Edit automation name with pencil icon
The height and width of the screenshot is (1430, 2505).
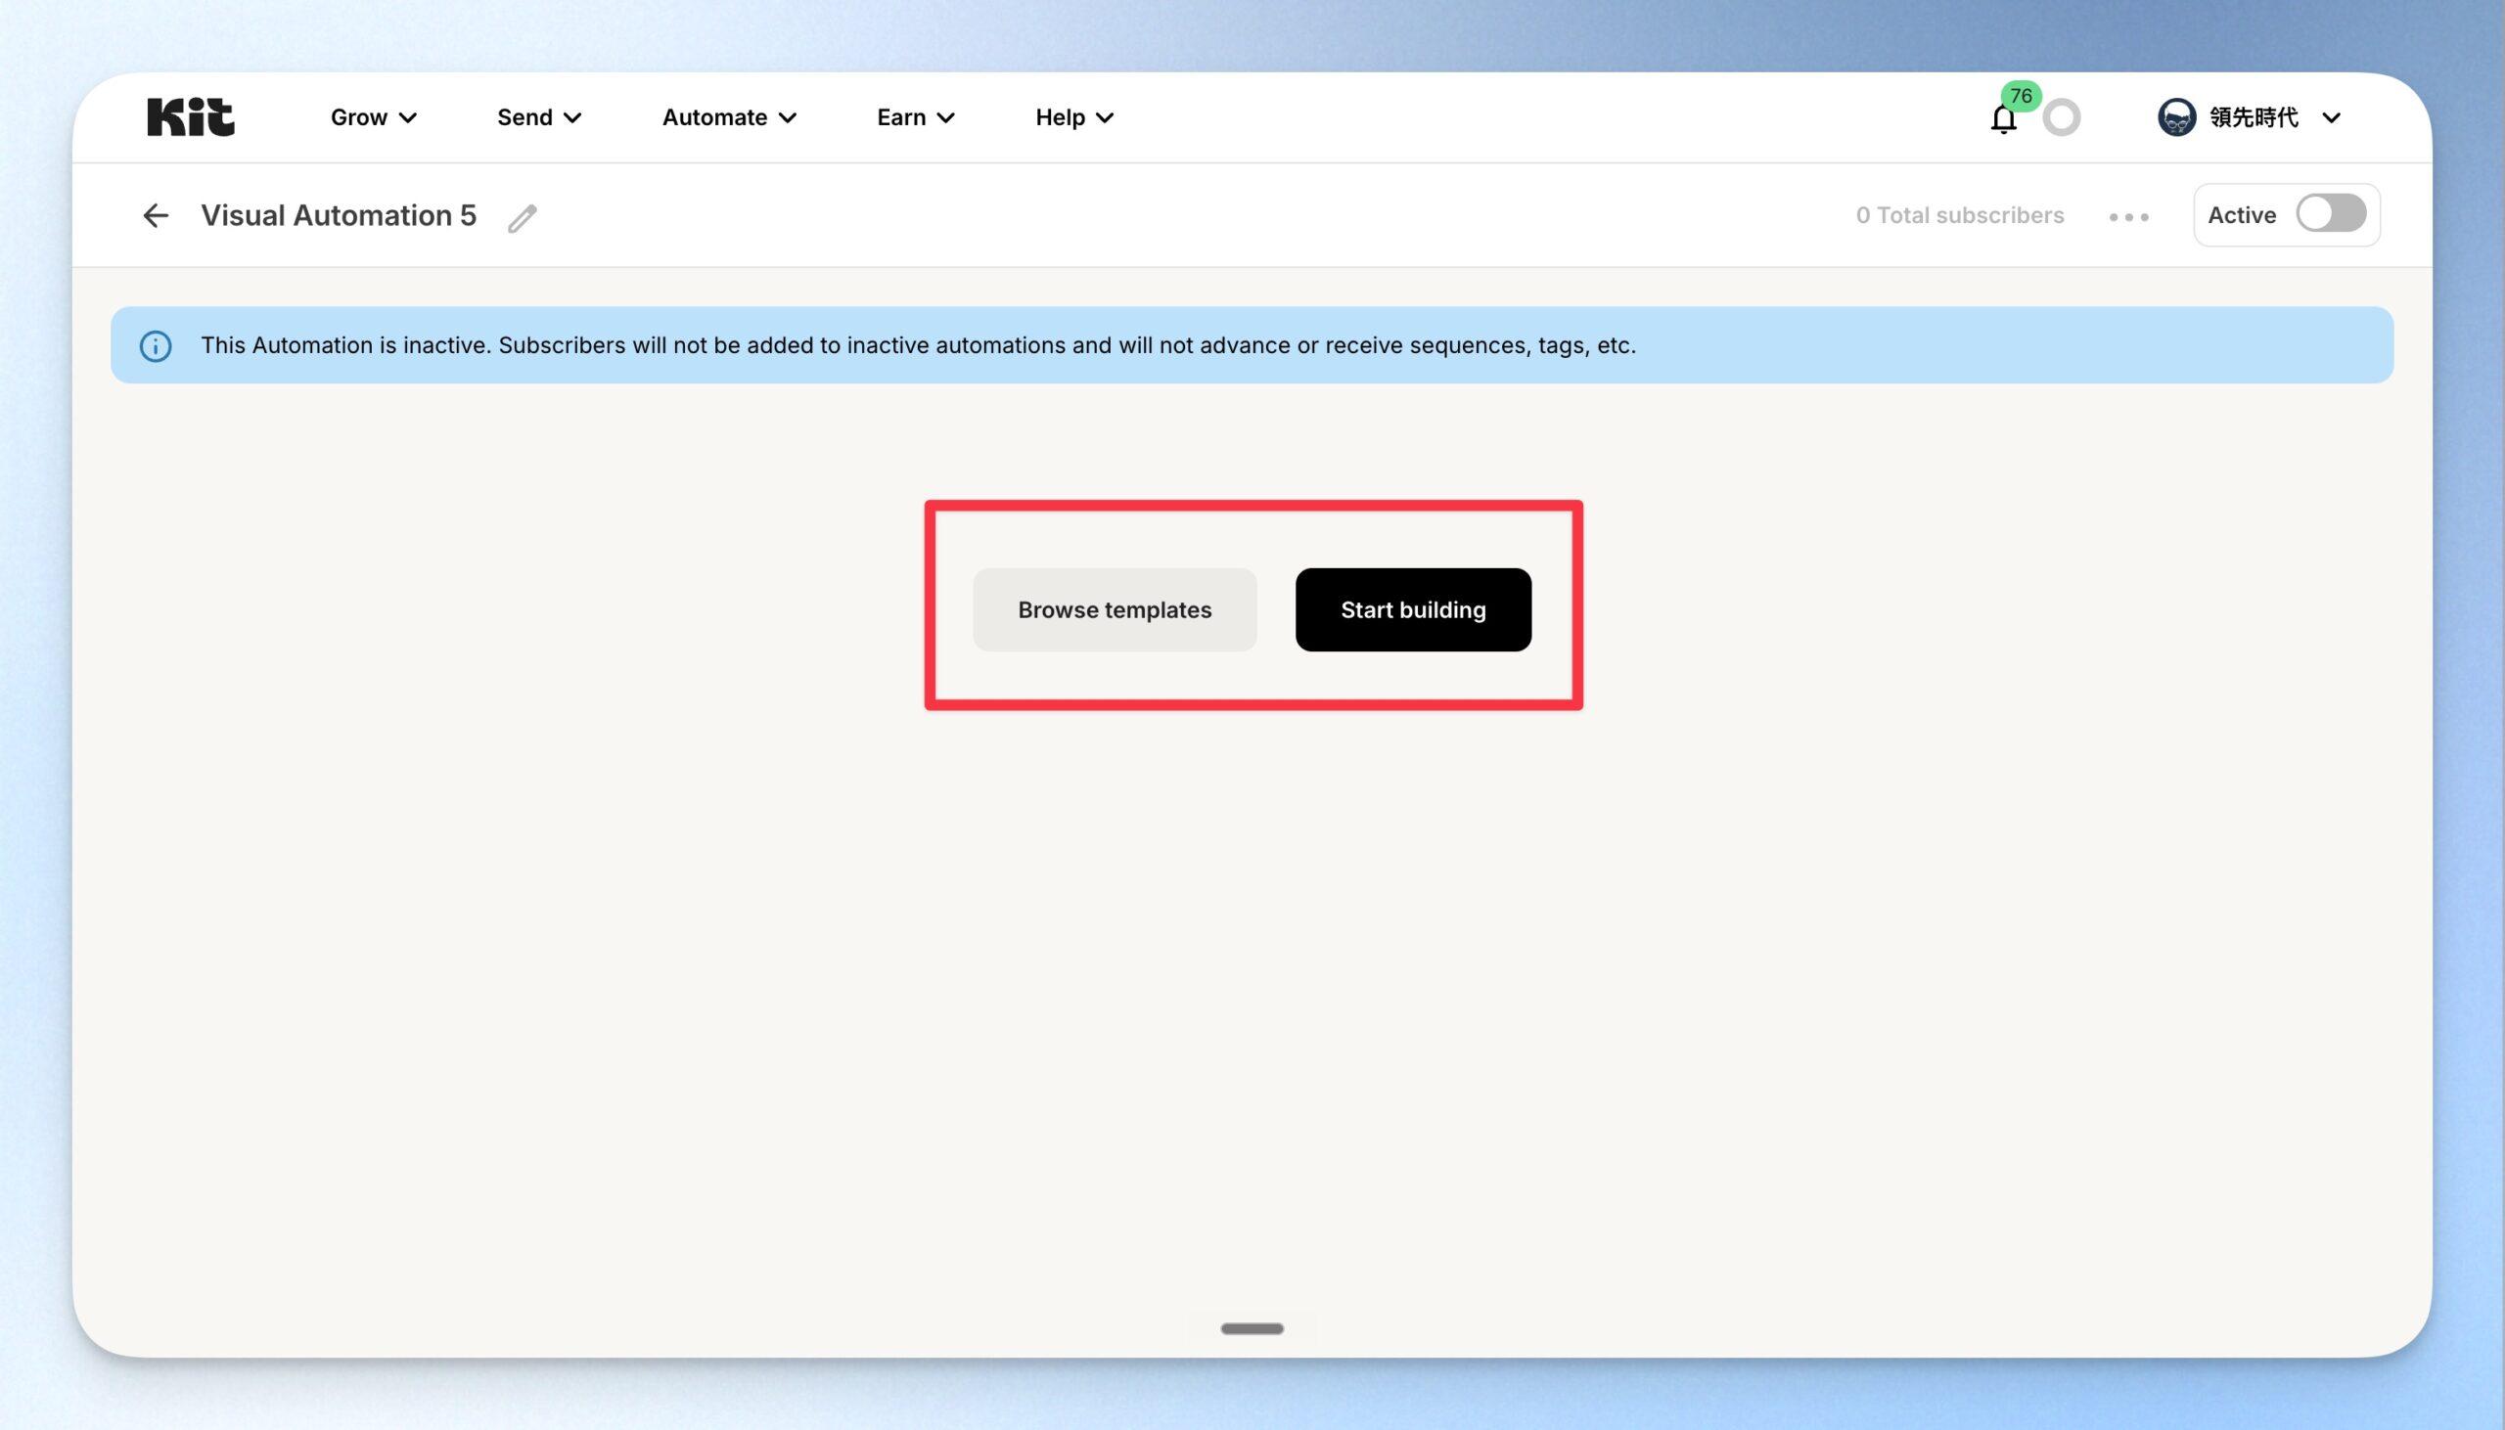click(523, 217)
